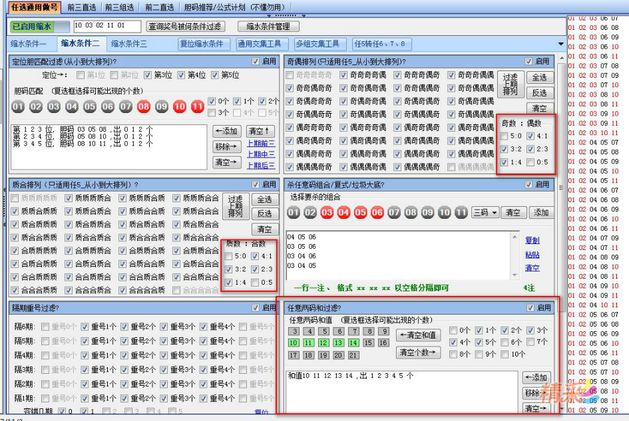Uncheck the 第3位 position checkbox

pos(148,75)
